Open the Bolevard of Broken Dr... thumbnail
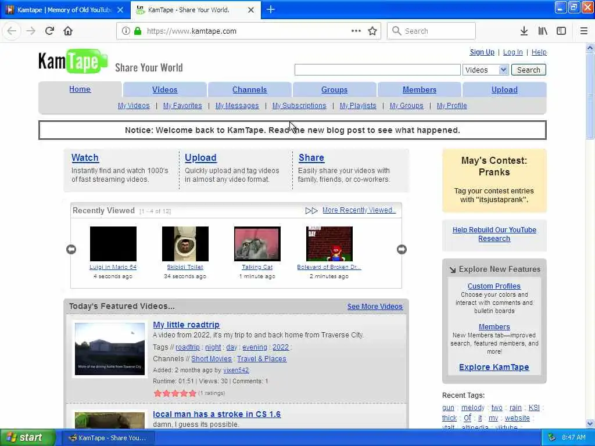595x446 pixels. pyautogui.click(x=329, y=244)
